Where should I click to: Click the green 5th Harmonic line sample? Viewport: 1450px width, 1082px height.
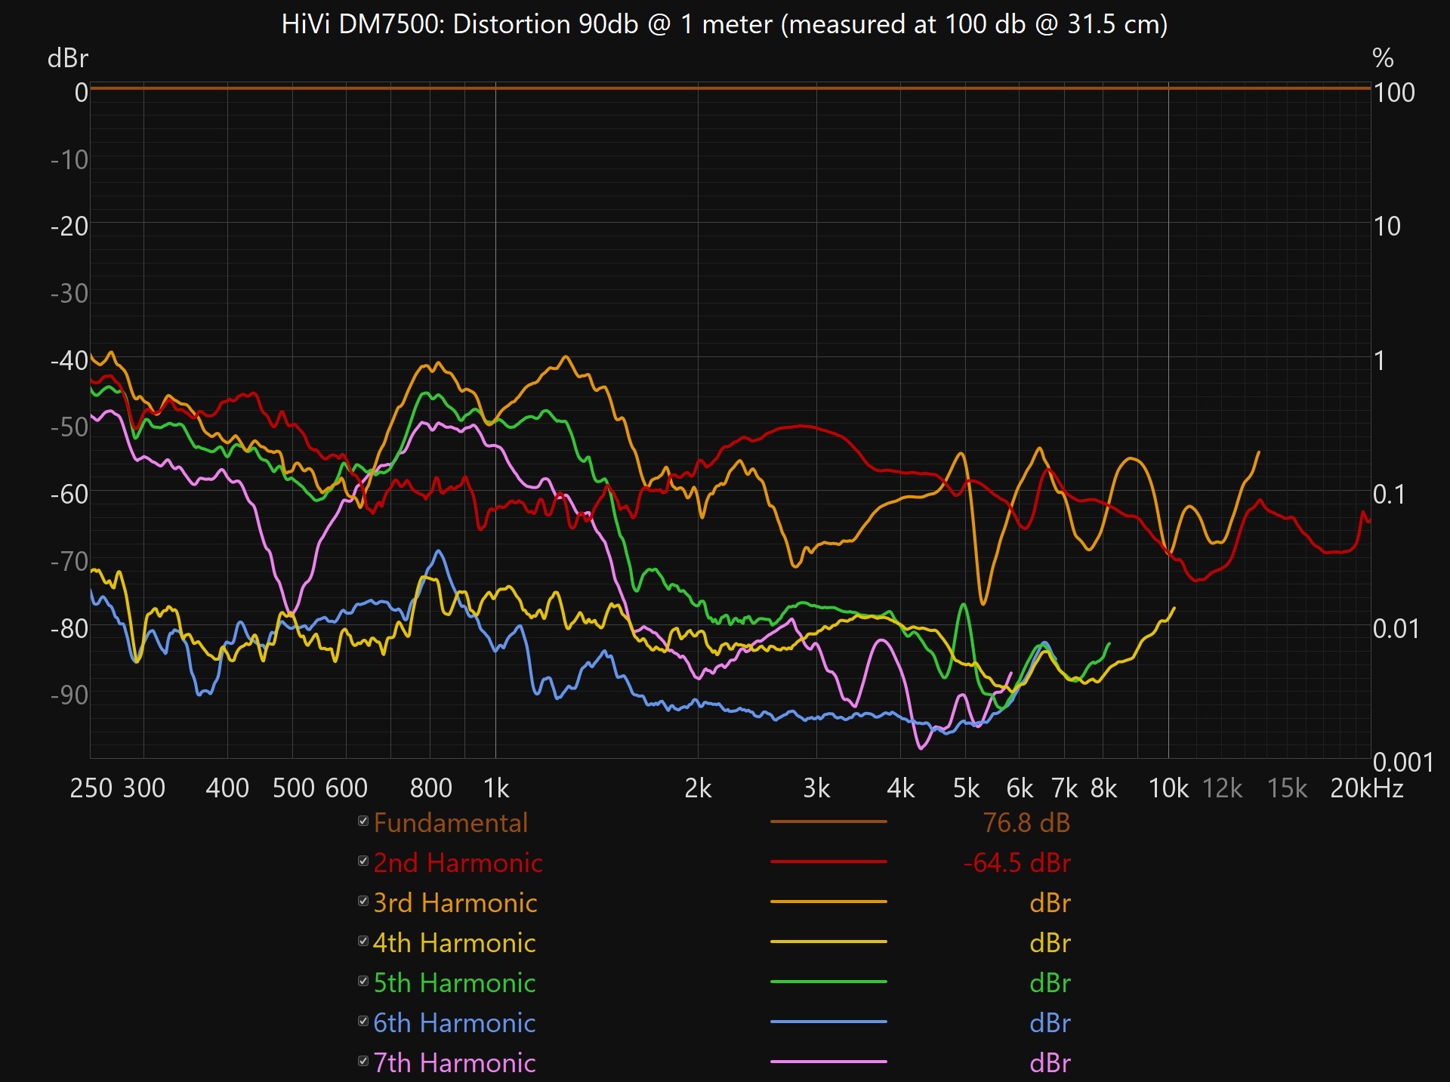pyautogui.click(x=828, y=982)
